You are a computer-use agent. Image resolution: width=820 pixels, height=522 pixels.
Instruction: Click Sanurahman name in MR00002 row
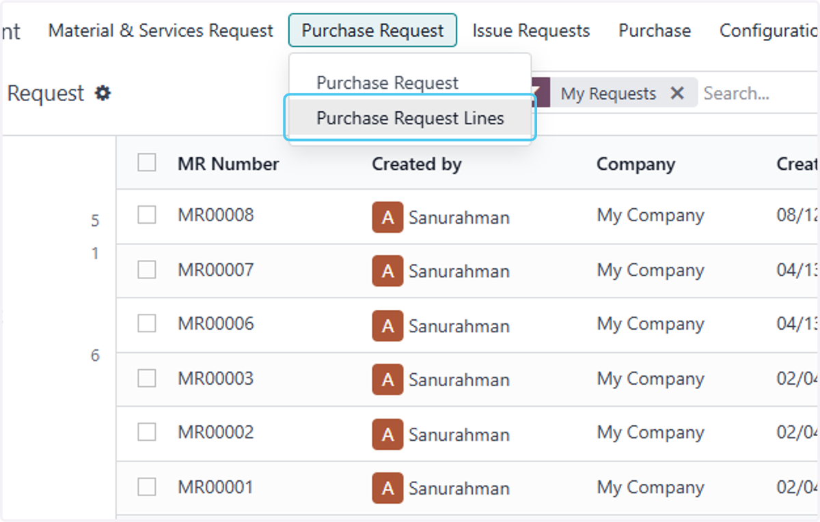coord(459,435)
